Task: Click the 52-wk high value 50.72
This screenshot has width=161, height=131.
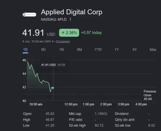Action: [x=99, y=126]
